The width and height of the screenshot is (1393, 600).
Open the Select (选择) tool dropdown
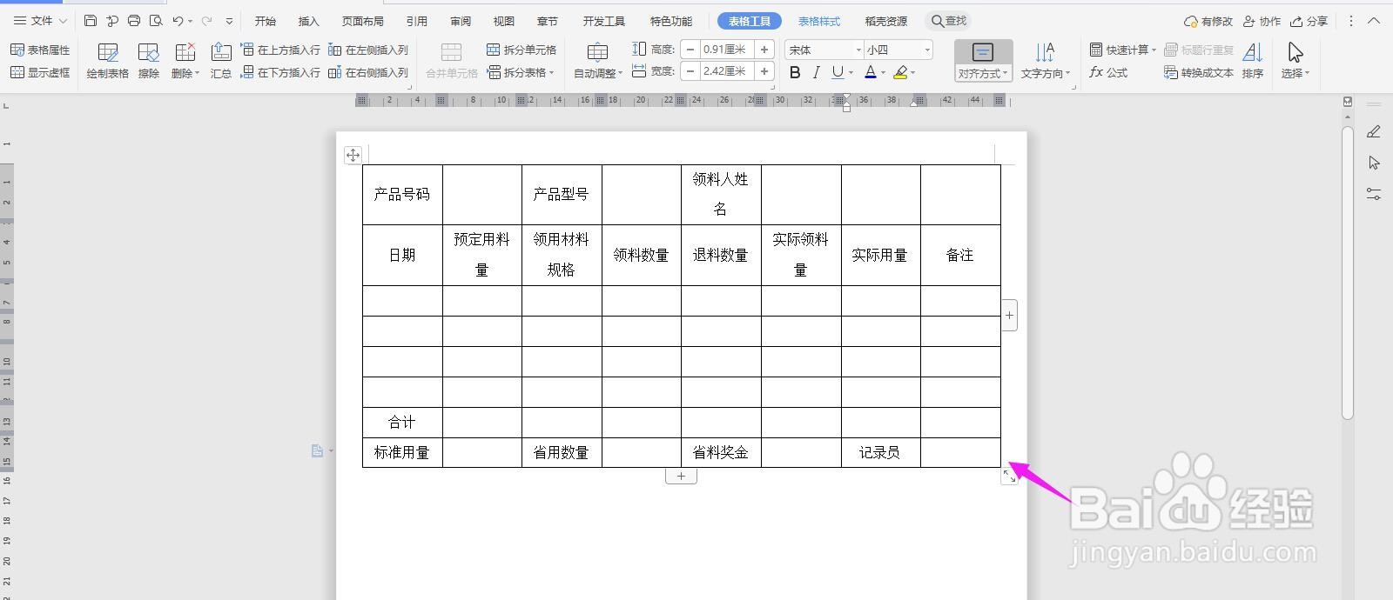1295,61
